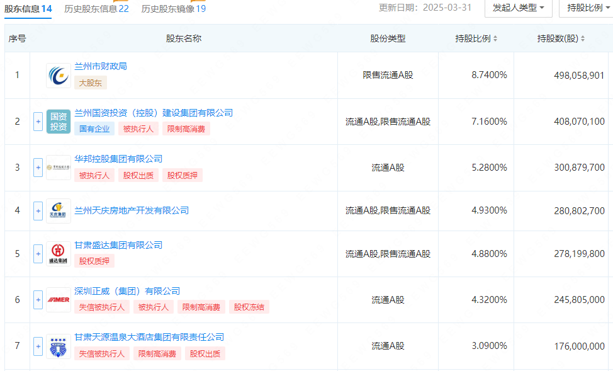Switch to 历史股东信息 22 tab

tap(96, 9)
